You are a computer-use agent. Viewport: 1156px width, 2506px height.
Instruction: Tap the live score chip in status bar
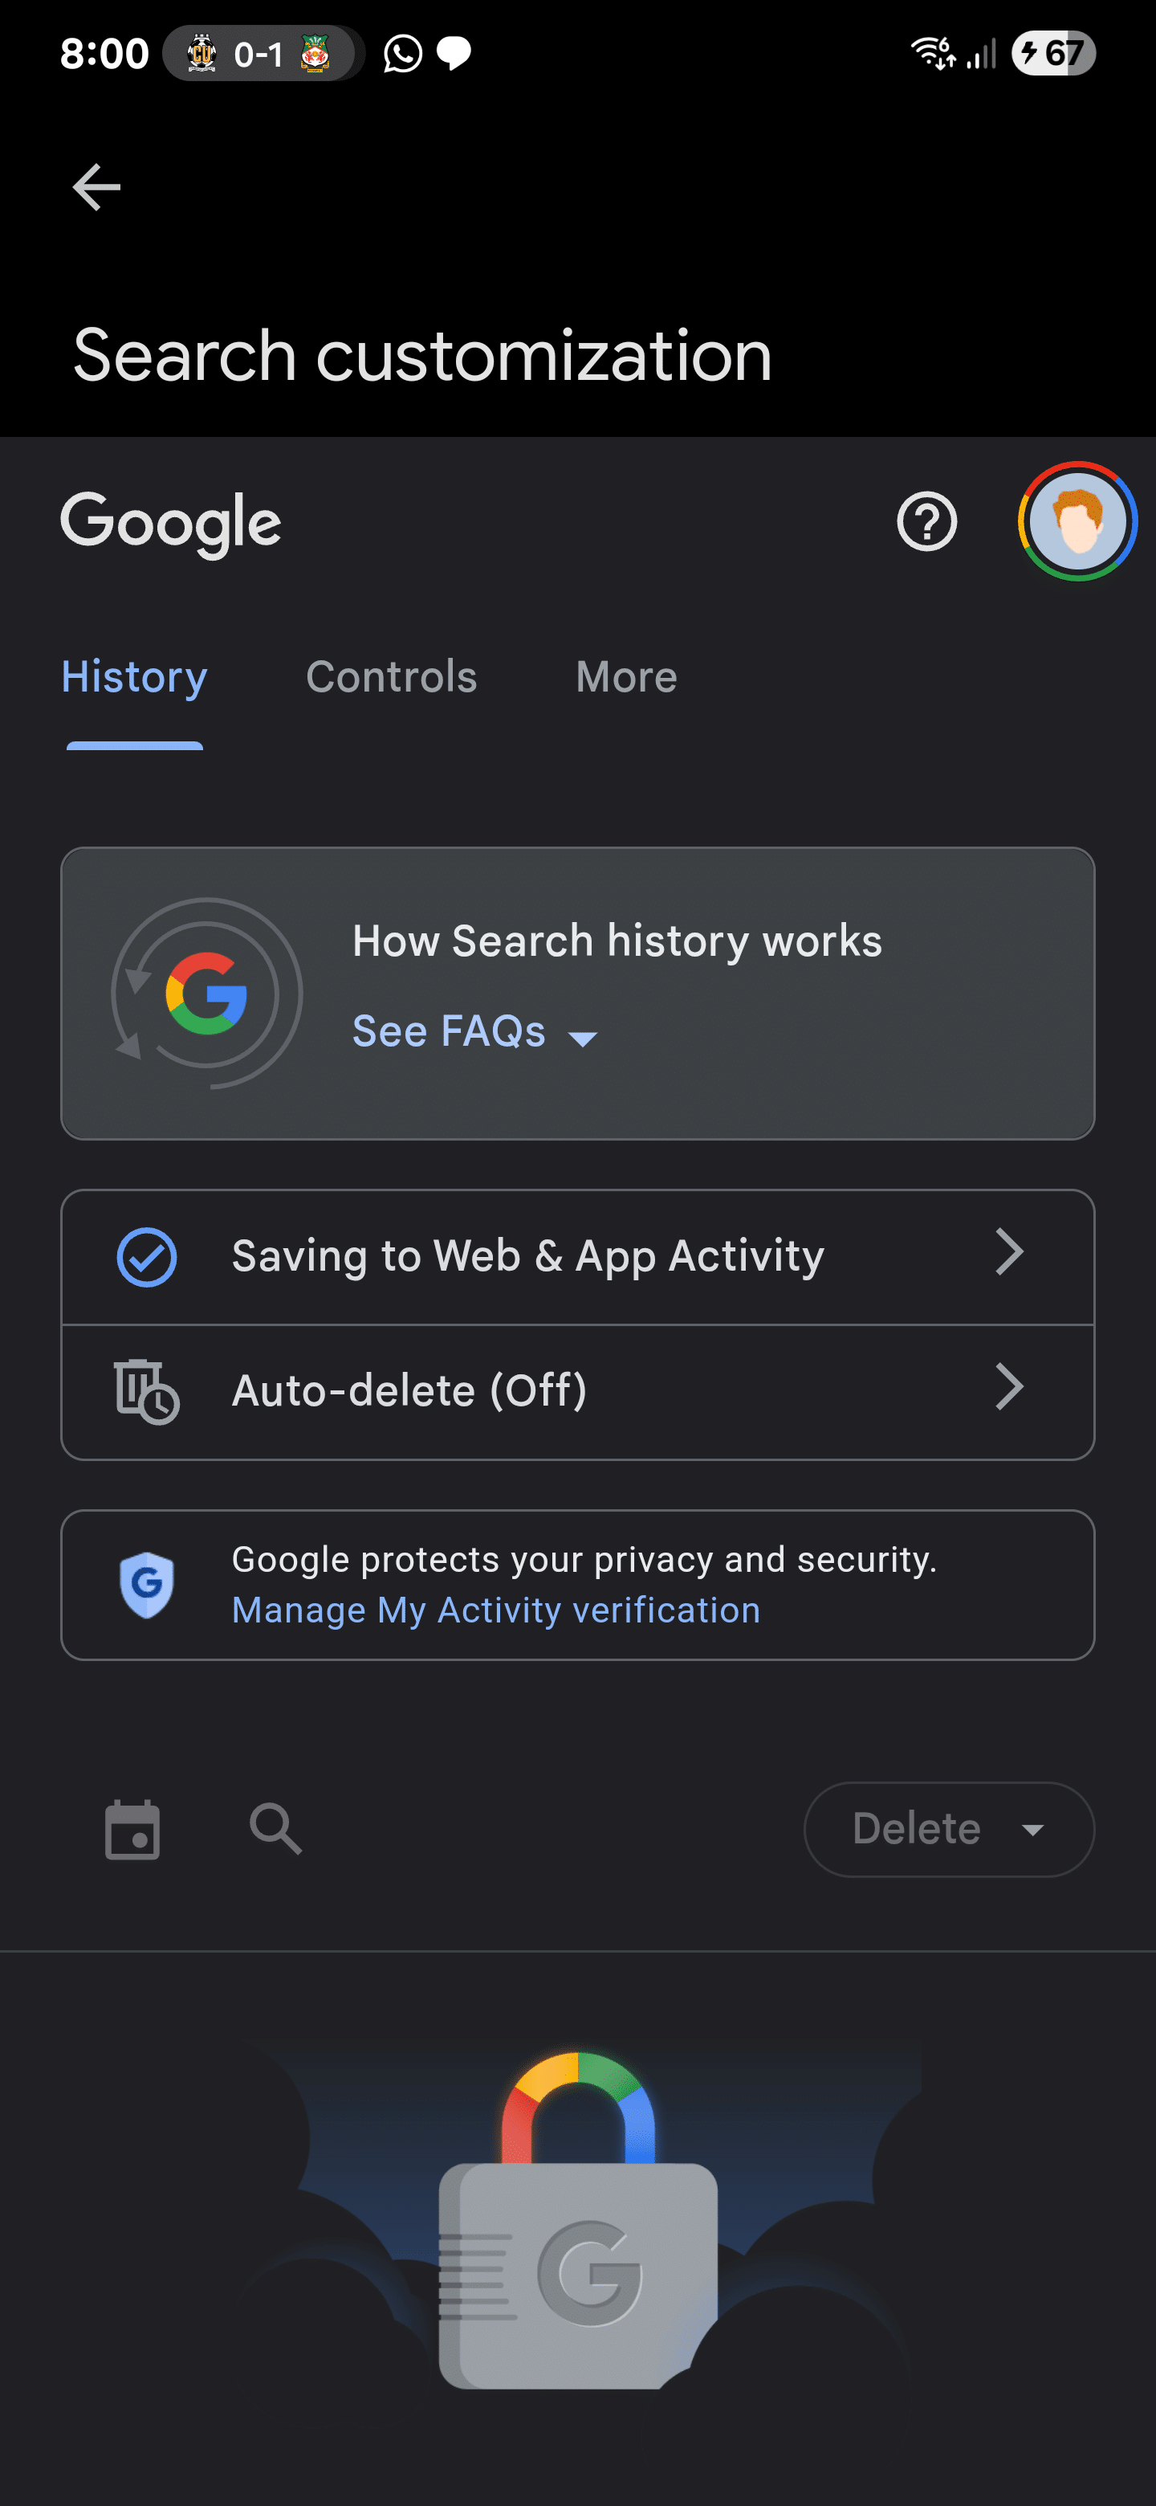pyautogui.click(x=258, y=54)
